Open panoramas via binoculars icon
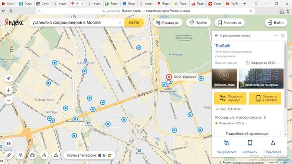Viewport: 292px width, 164px height. 21,155
